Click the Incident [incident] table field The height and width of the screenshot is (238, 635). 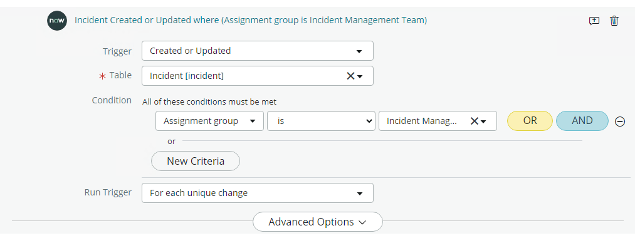[257, 76]
